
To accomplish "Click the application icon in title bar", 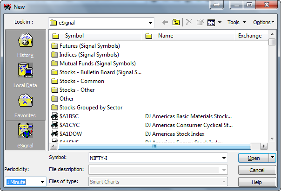I will tap(7, 6).
